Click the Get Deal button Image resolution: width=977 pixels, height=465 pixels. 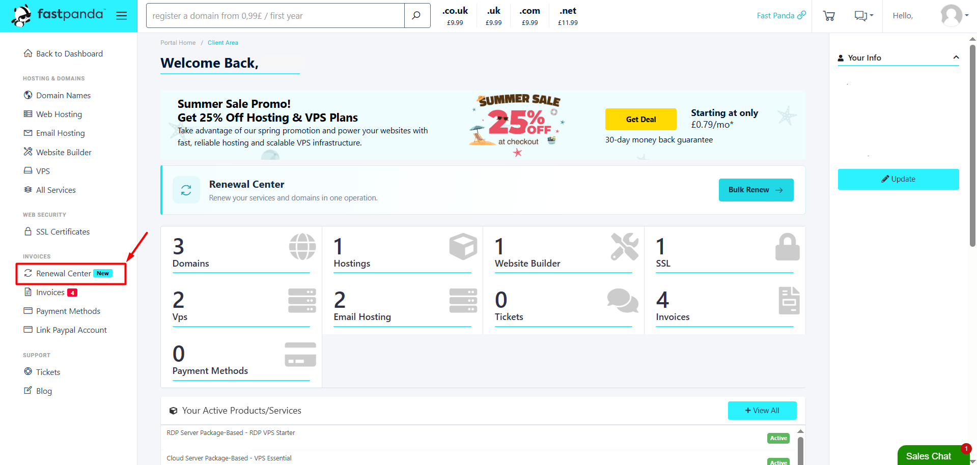point(641,120)
